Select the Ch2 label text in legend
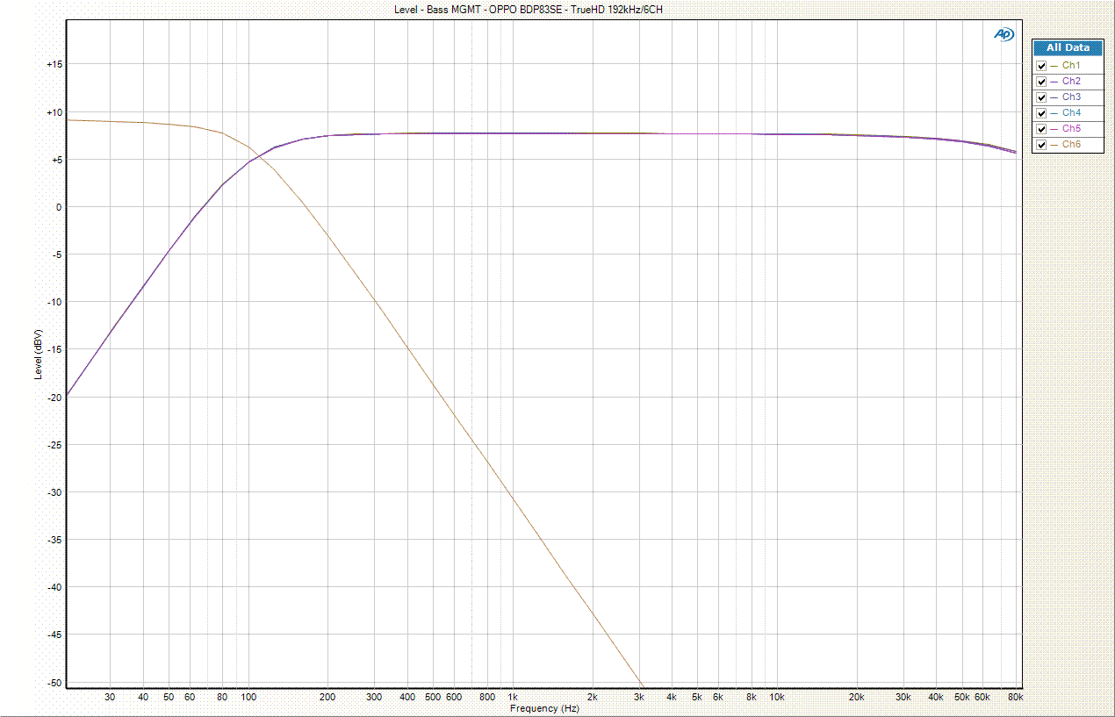 point(1071,82)
